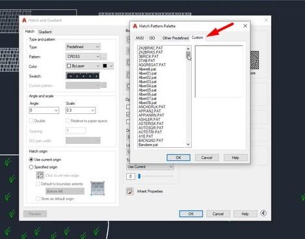Select APPIANRN.PAT in the list
Screen dimensions: 305x239
(x=151, y=115)
